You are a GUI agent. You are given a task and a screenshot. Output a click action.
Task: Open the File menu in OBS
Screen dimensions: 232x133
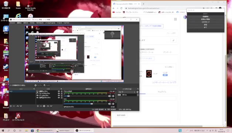pos(13,23)
